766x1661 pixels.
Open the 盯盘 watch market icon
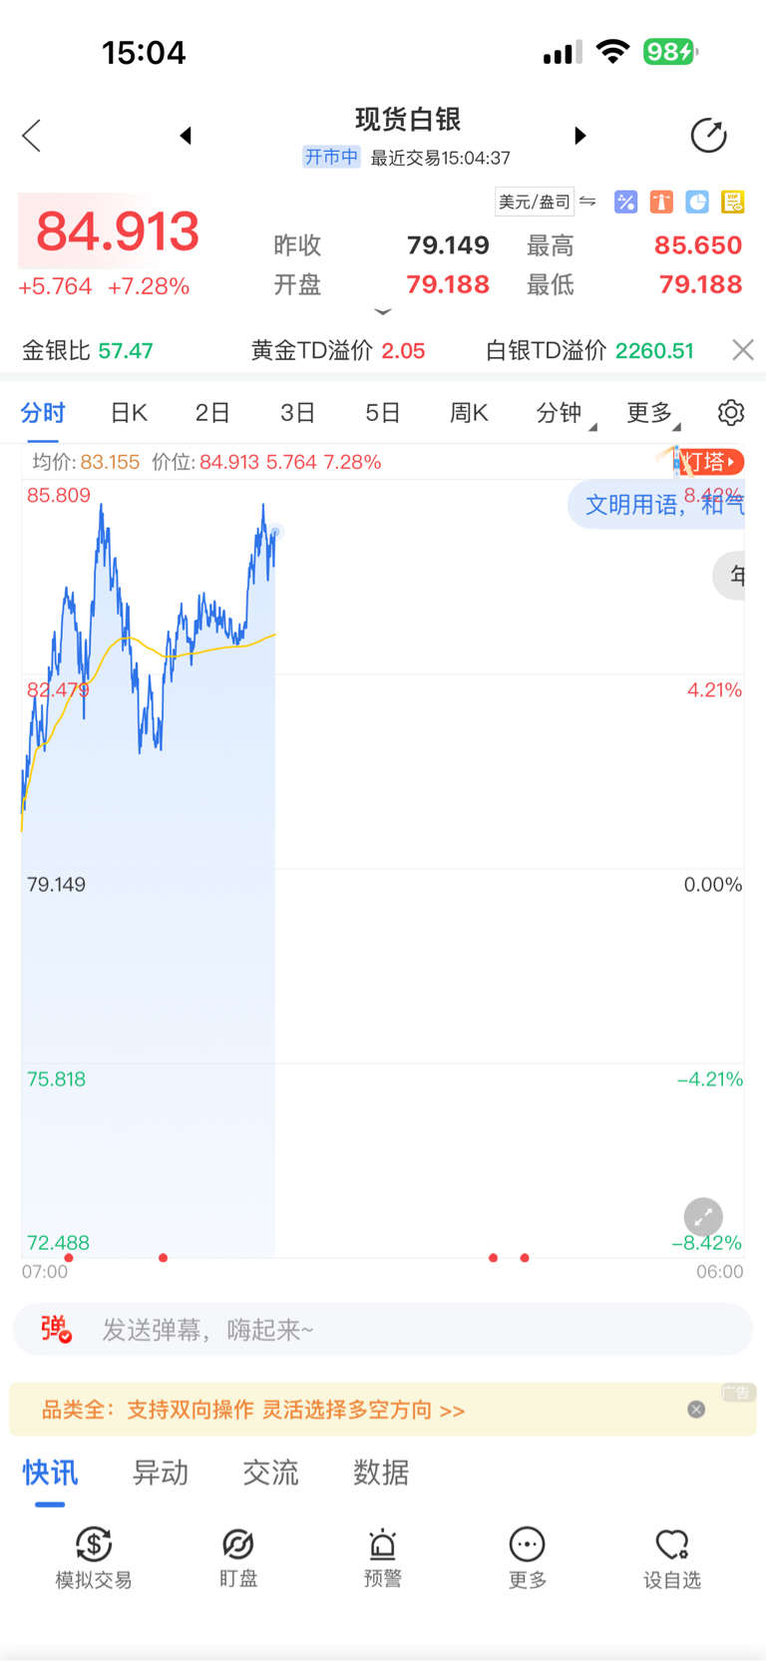238,1556
